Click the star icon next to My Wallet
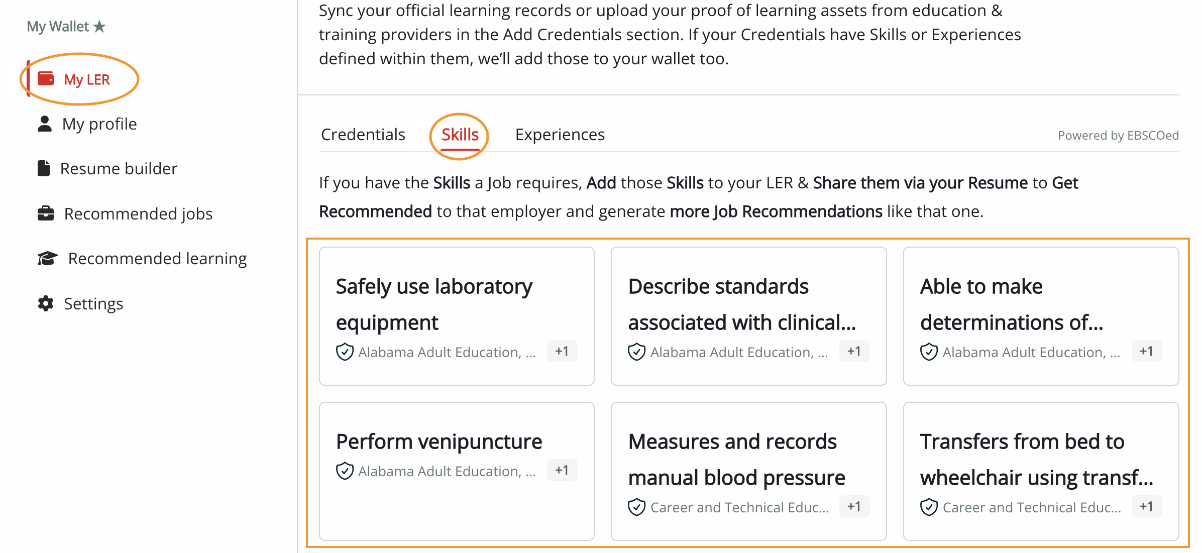Screen dimensions: 1202x553 coord(100,26)
